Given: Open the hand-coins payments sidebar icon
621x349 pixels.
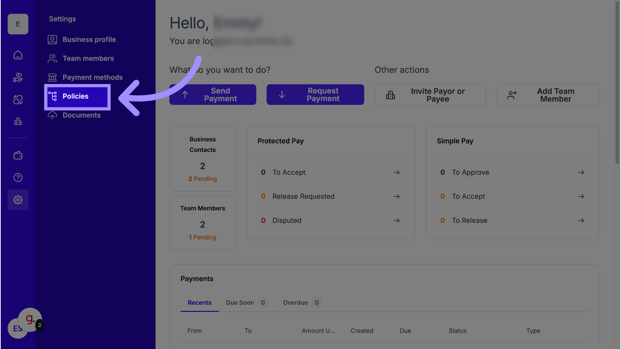Looking at the screenshot, I should coord(18,78).
